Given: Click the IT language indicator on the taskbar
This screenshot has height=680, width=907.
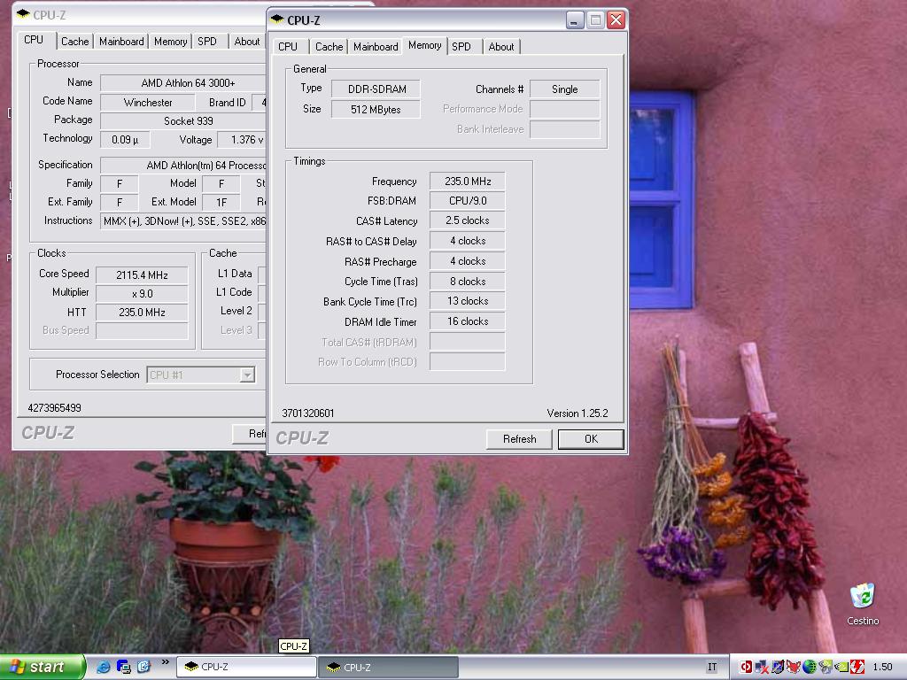Looking at the screenshot, I should pos(712,667).
